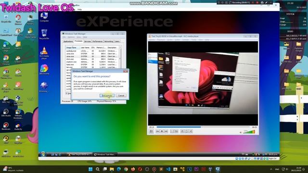The image size is (308, 173).
Task: Skip to next media in VLC
Action: click(x=166, y=131)
